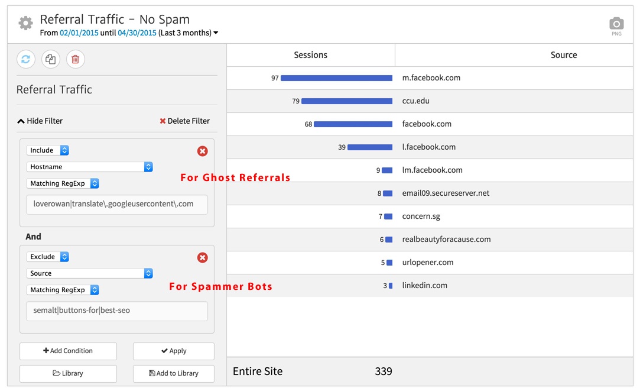The width and height of the screenshot is (640, 391).
Task: Click Delete Filter
Action: pyautogui.click(x=184, y=121)
